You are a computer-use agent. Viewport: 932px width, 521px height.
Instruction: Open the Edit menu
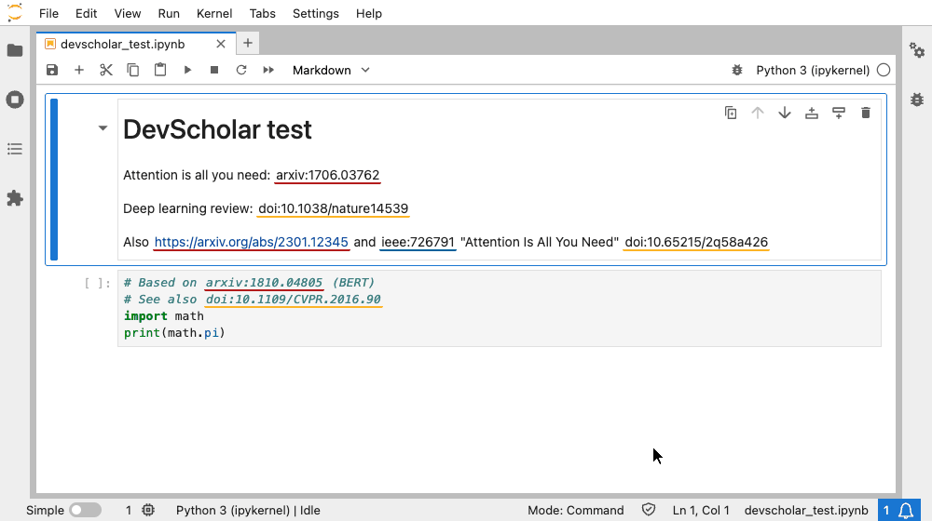[x=86, y=13]
